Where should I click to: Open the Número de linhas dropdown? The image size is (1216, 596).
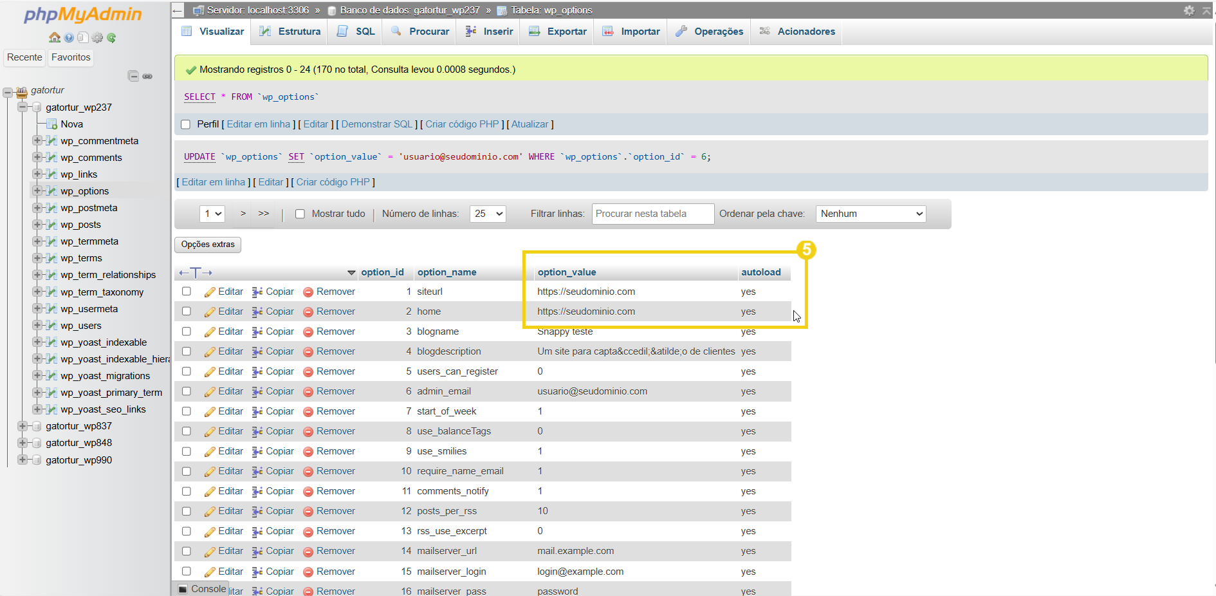488,214
